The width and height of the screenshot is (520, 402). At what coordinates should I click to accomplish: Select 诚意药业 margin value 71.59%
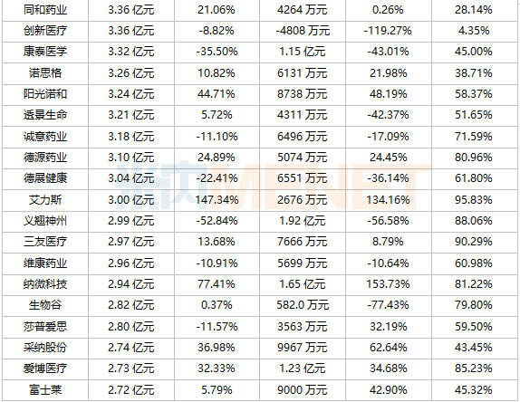tap(473, 137)
